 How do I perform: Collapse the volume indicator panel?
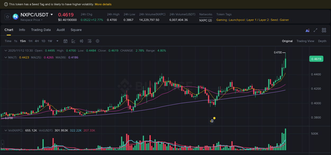point(5,130)
